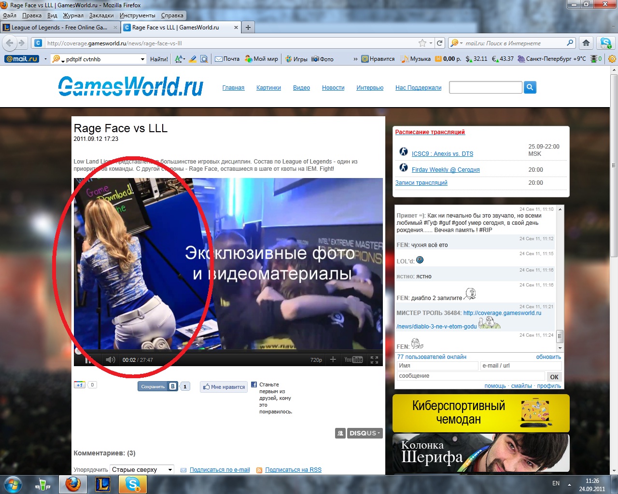The width and height of the screenshot is (618, 494).
Task: Change the video quality from 720p
Action: 316,360
